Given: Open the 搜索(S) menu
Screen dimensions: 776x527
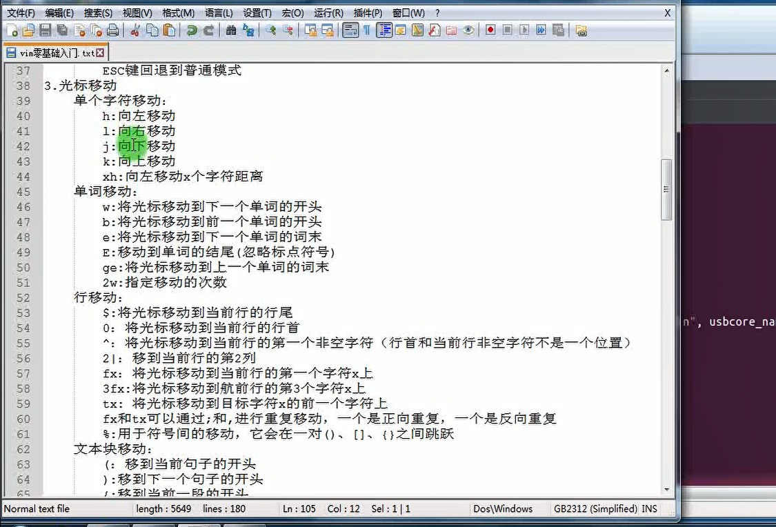Looking at the screenshot, I should (x=98, y=13).
